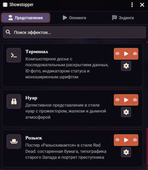Open the three-dot options menu
This screenshot has width=148, height=170.
(132, 5)
